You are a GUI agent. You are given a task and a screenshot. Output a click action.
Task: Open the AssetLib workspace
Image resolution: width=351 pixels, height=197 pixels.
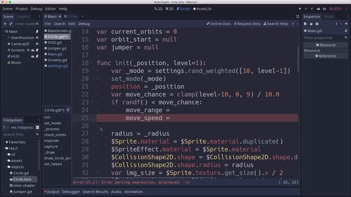point(202,9)
